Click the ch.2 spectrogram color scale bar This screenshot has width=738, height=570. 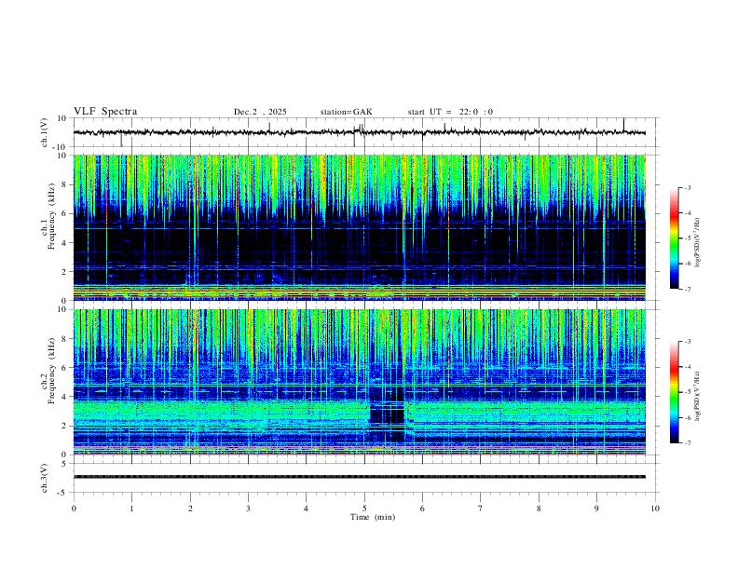674,392
